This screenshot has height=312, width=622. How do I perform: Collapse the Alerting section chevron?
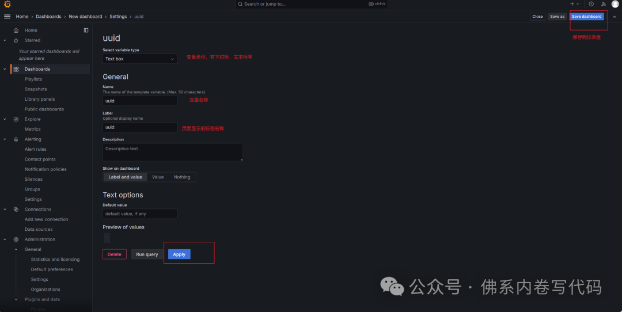(5, 139)
